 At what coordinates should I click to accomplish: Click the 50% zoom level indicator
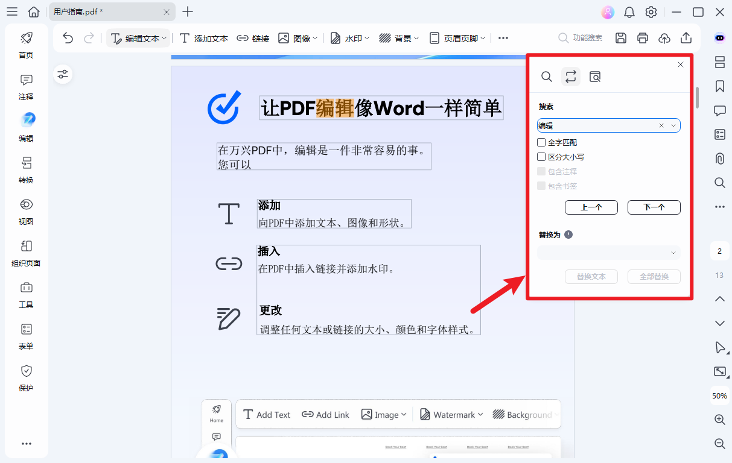pyautogui.click(x=719, y=395)
